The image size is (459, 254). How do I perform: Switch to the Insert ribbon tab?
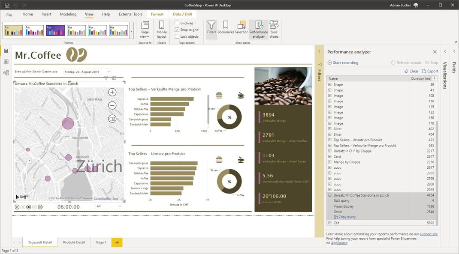(46, 14)
